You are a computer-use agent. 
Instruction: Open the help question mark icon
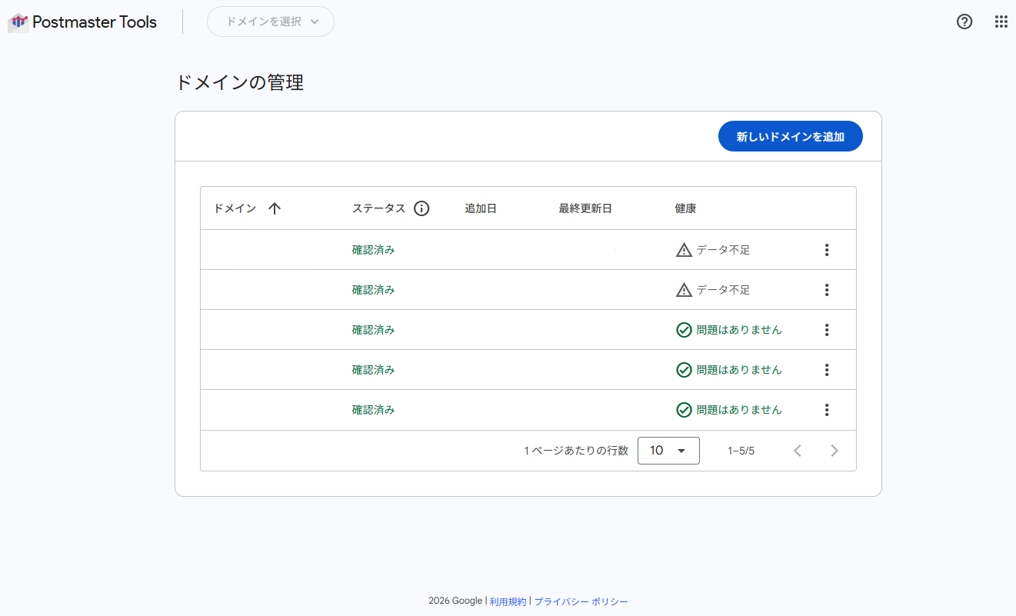click(x=964, y=22)
